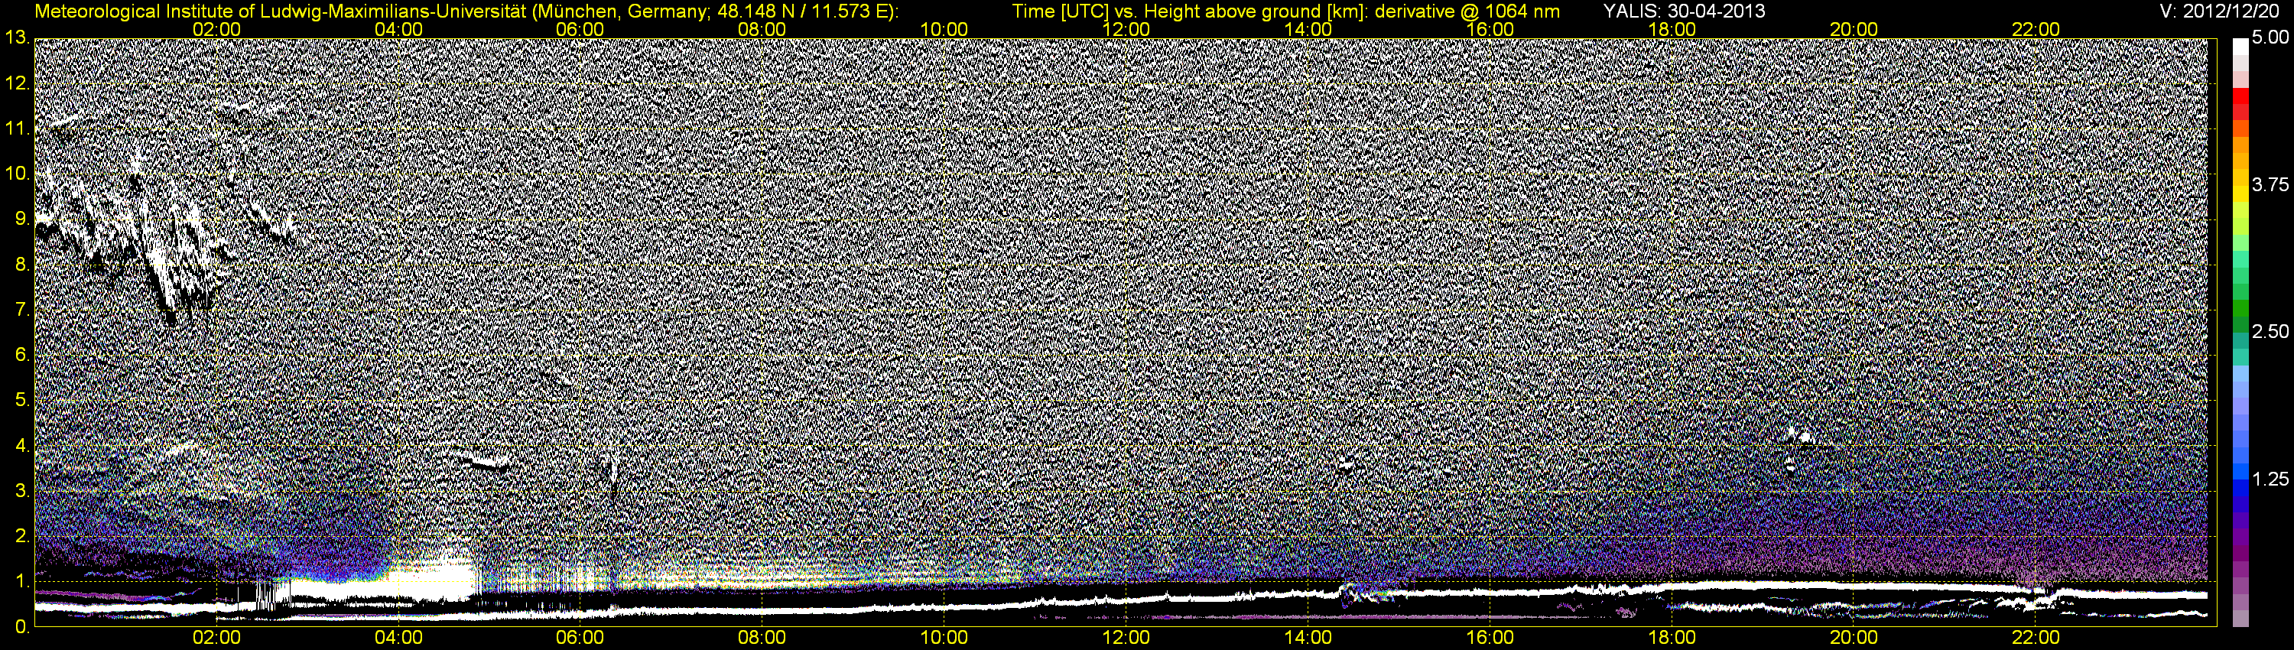Click the 10:00 label on the top time axis
Screen dimensions: 2294x650
pos(944,29)
